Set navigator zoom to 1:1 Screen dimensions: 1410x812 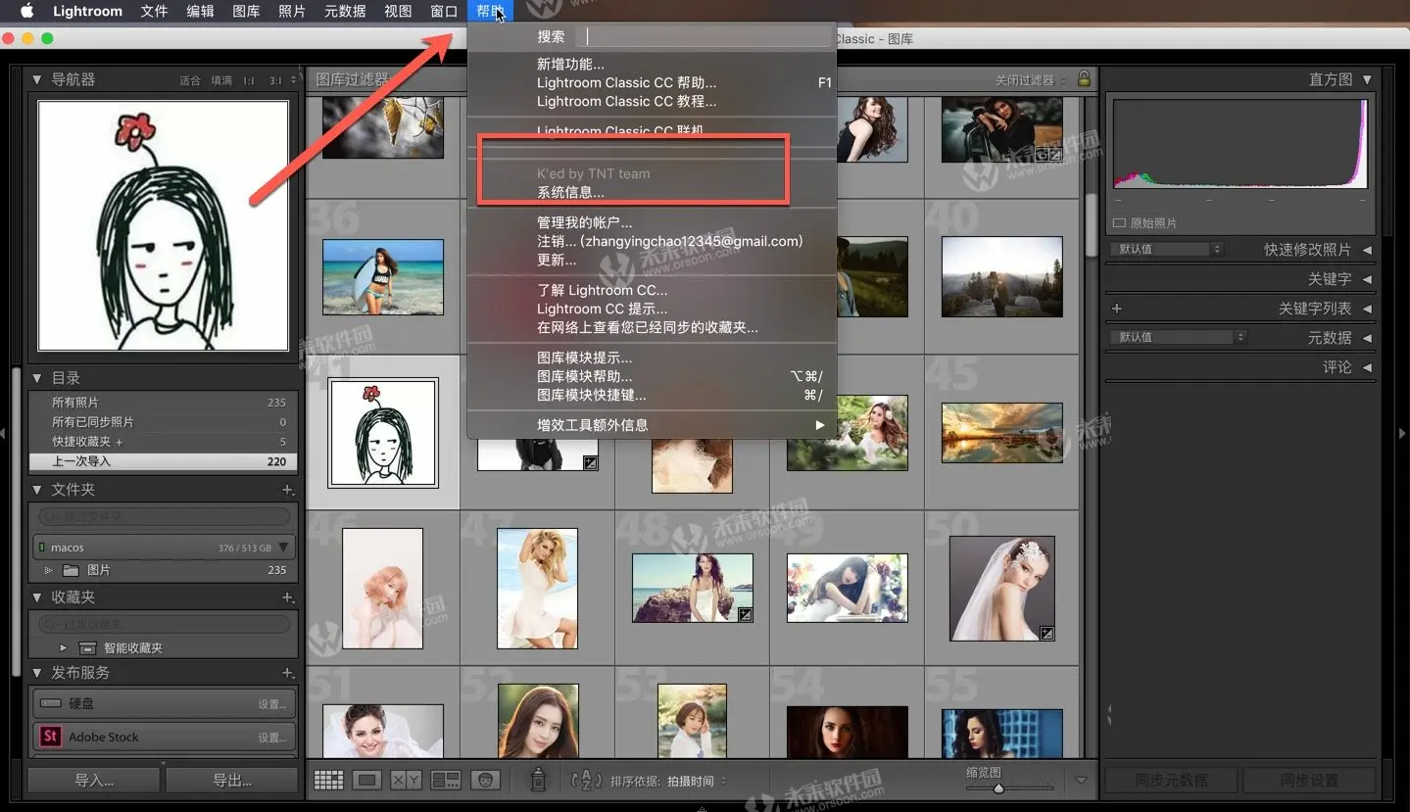pyautogui.click(x=249, y=80)
